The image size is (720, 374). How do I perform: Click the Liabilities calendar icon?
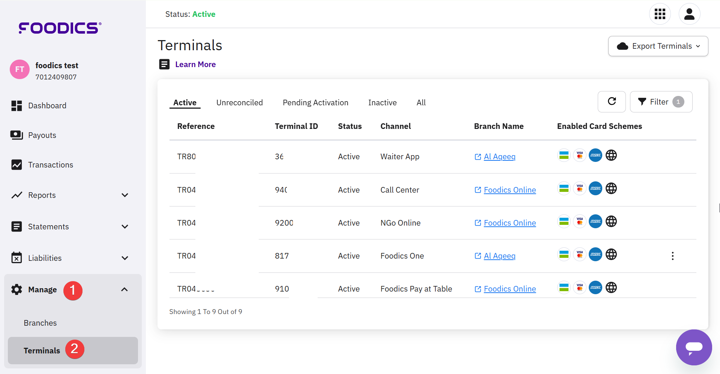[x=16, y=257]
